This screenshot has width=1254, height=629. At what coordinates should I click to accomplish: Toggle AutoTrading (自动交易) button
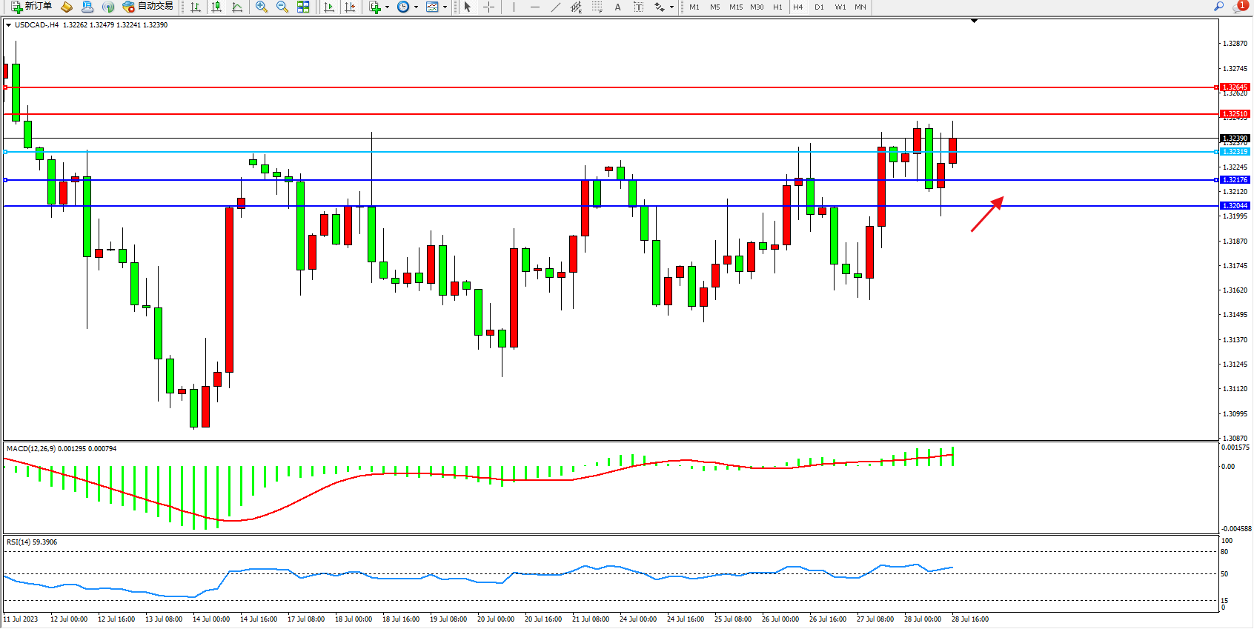tap(148, 7)
